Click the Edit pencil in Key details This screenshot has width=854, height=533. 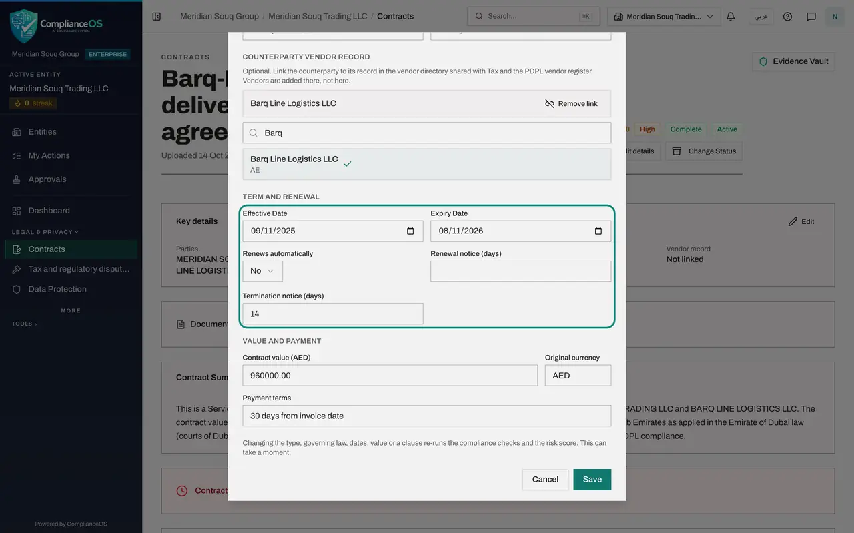click(x=801, y=221)
